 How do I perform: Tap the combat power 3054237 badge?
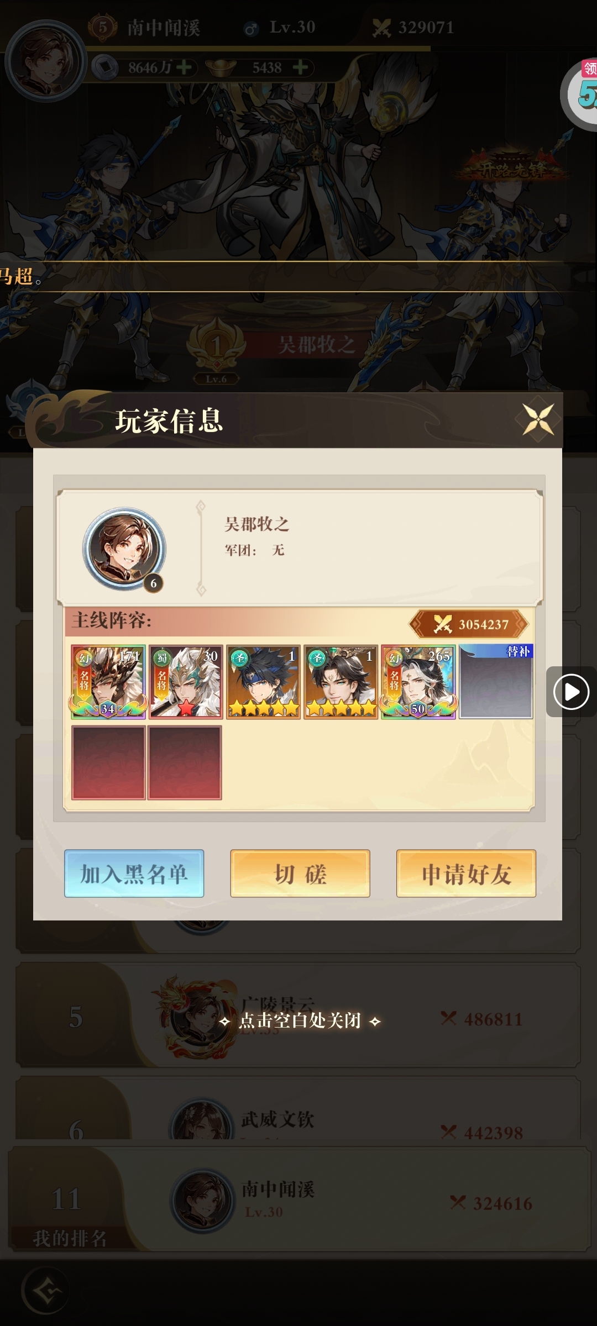(x=469, y=624)
